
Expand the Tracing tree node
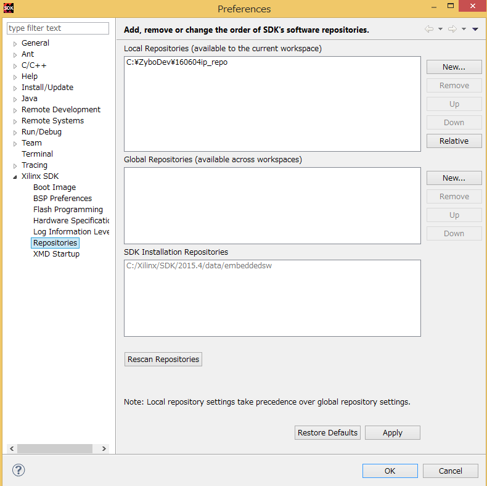tap(15, 166)
